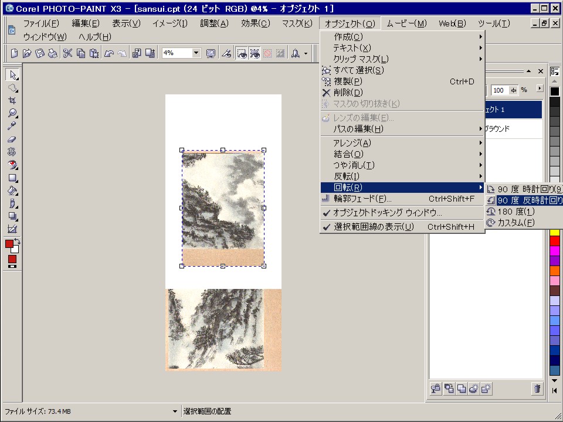Image resolution: width=563 pixels, height=422 pixels.
Task: Expand the テキスト(X) submenu
Action: click(x=402, y=48)
